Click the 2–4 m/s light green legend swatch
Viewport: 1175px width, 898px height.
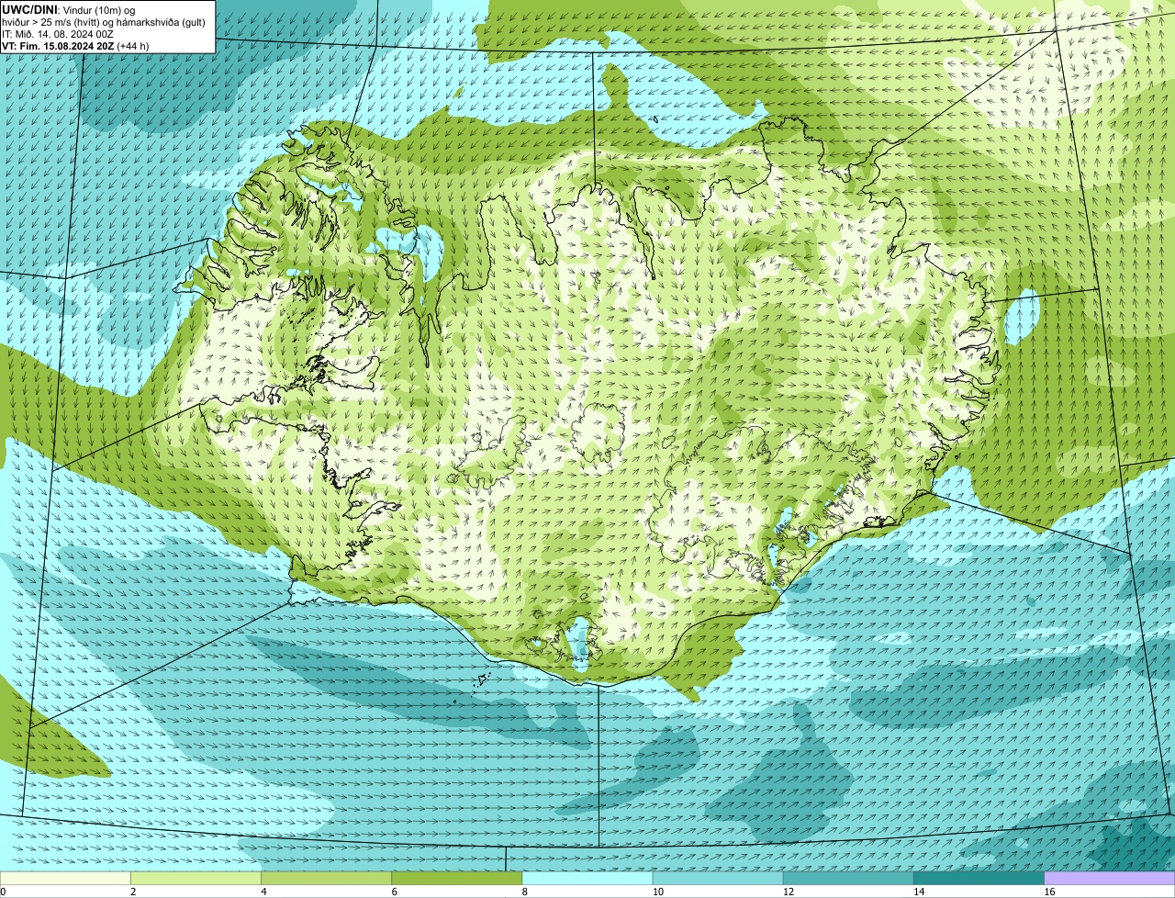(x=196, y=879)
